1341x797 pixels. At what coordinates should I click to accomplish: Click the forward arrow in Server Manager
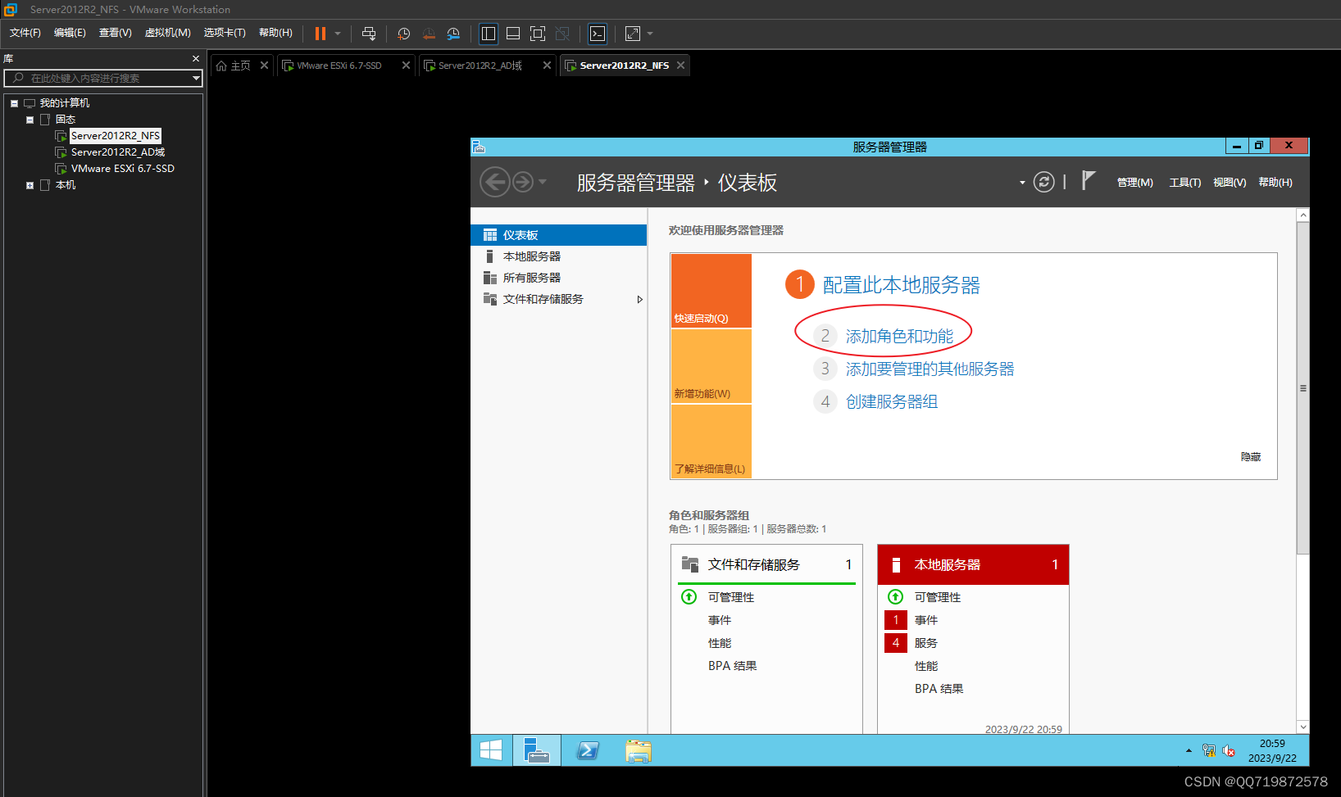click(523, 182)
